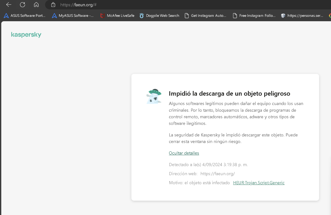Go to the browser home page icon
The height and width of the screenshot is (215, 331).
coord(36,5)
